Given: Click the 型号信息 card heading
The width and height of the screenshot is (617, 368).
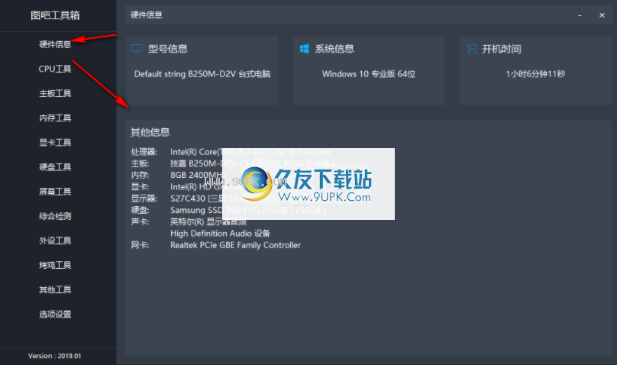Looking at the screenshot, I should (168, 49).
